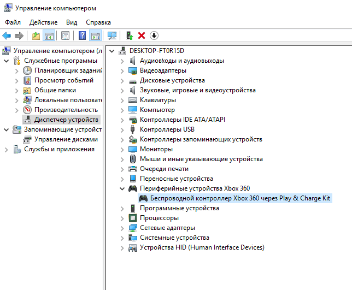This screenshot has height=290, width=352.
Task: Click the red X Uninstall device icon
Action: [x=142, y=35]
